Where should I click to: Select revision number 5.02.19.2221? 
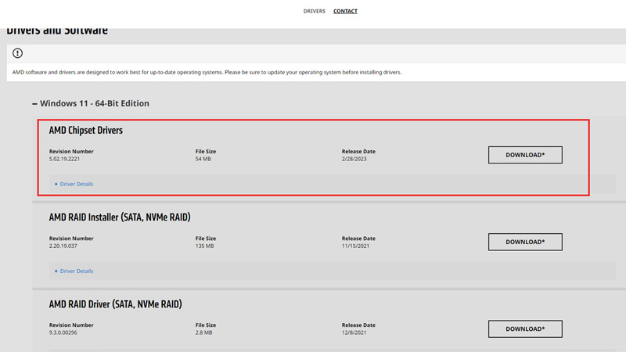(65, 159)
